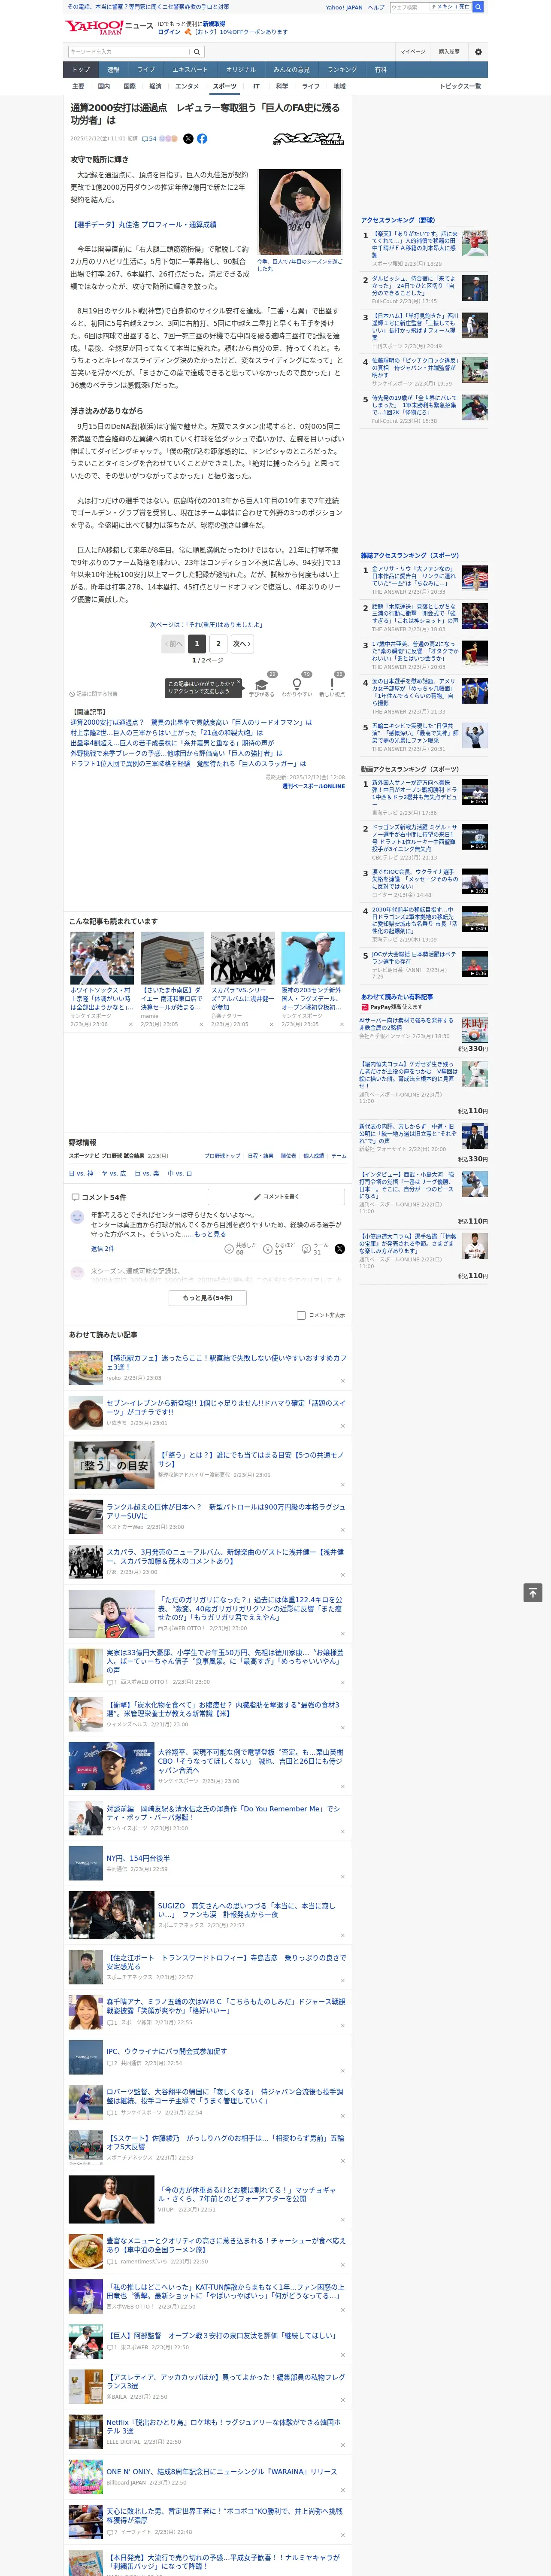Click the 次へ pagination button
551x2576 pixels.
pos(242,644)
